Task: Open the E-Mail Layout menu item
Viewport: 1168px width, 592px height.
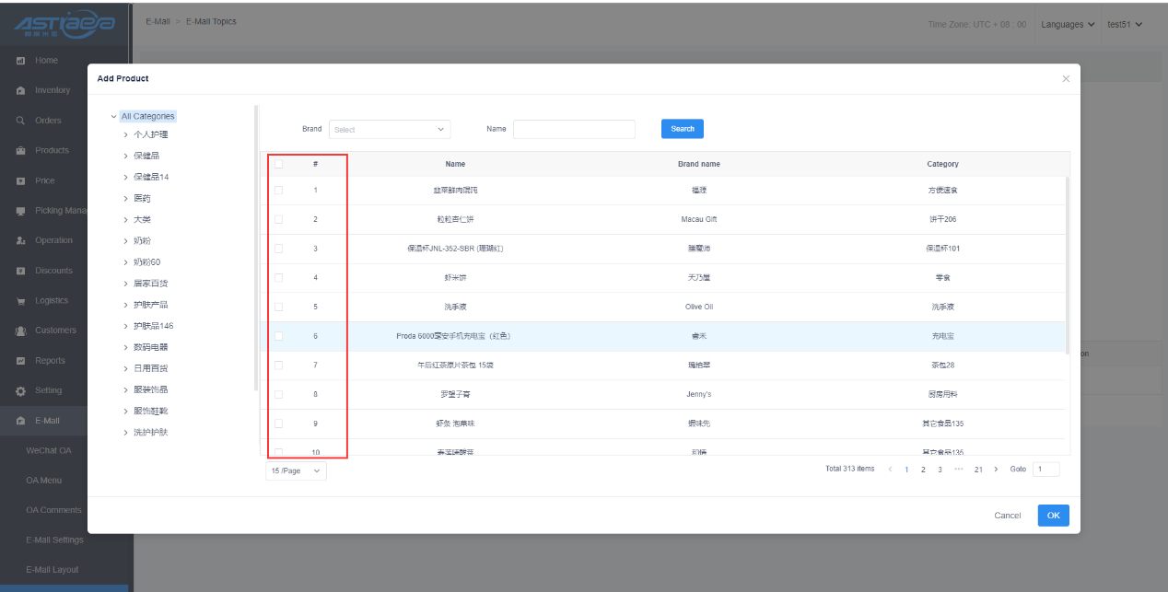Action: click(x=53, y=570)
